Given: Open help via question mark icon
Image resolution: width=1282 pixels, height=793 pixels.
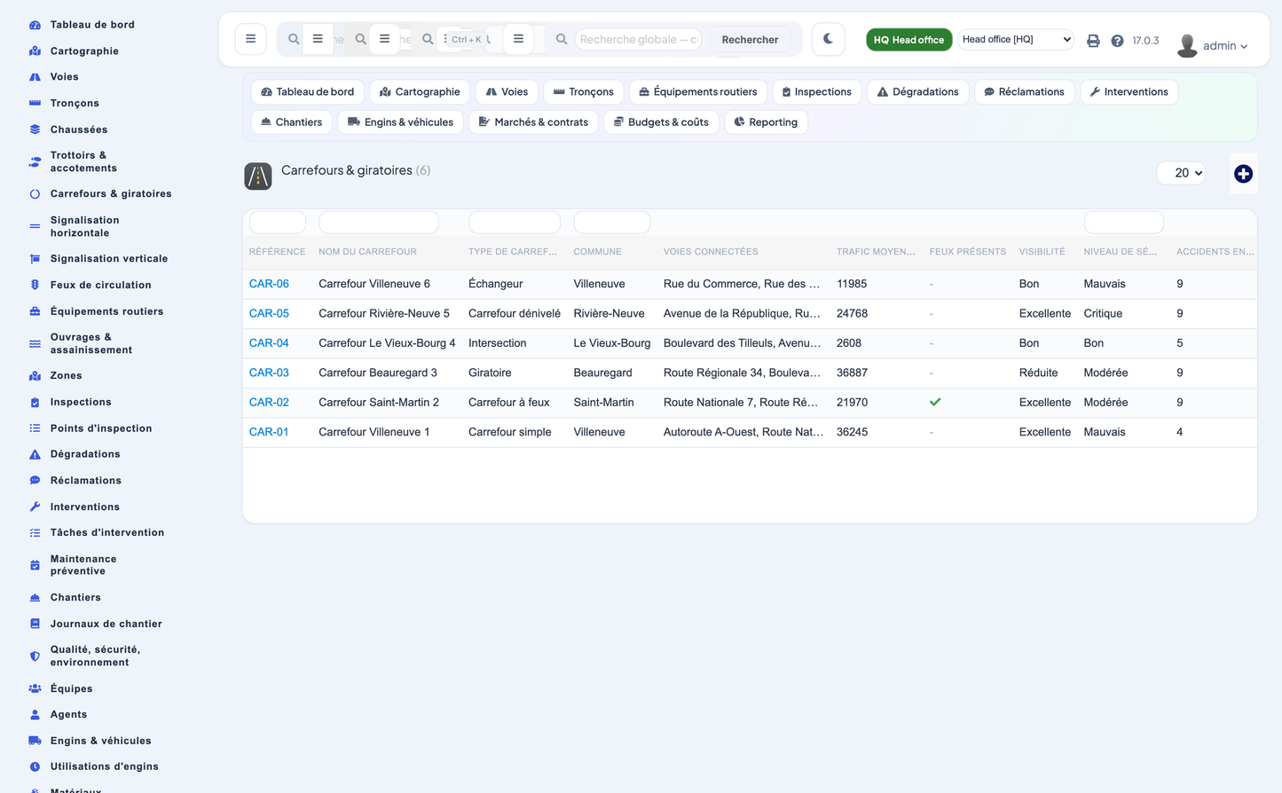Looking at the screenshot, I should 1117,41.
